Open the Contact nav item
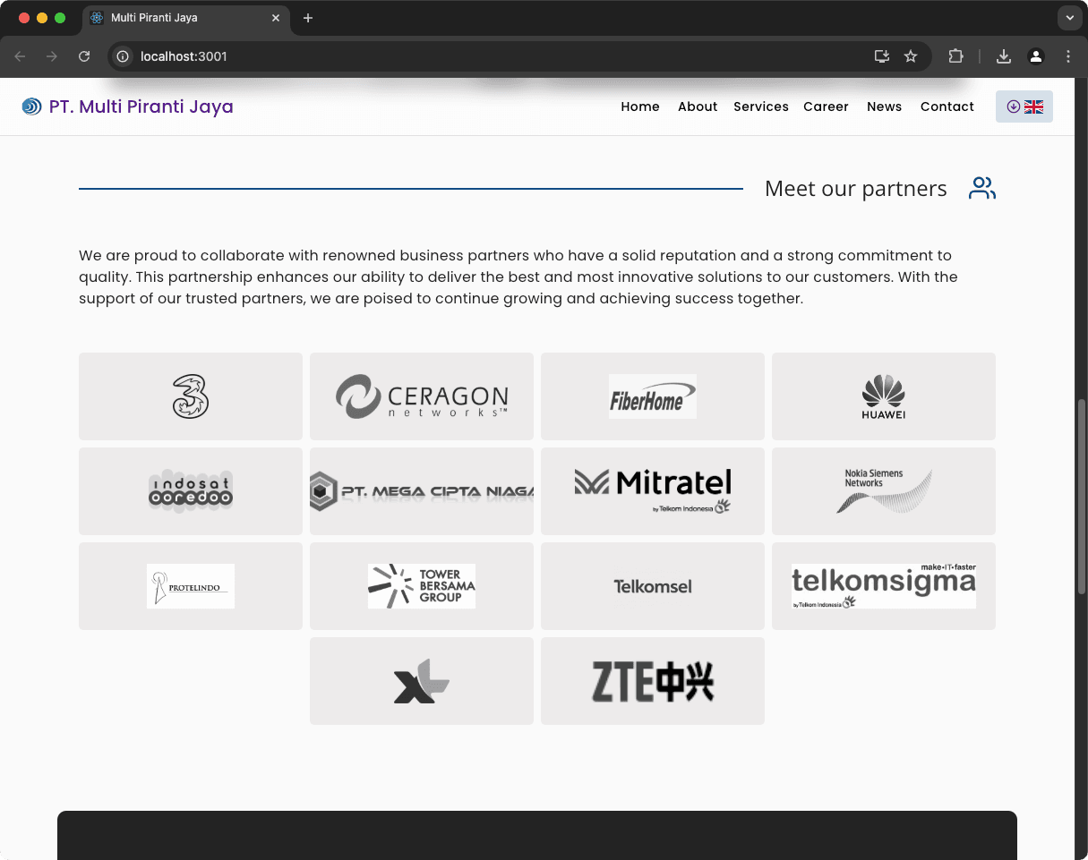 point(947,106)
